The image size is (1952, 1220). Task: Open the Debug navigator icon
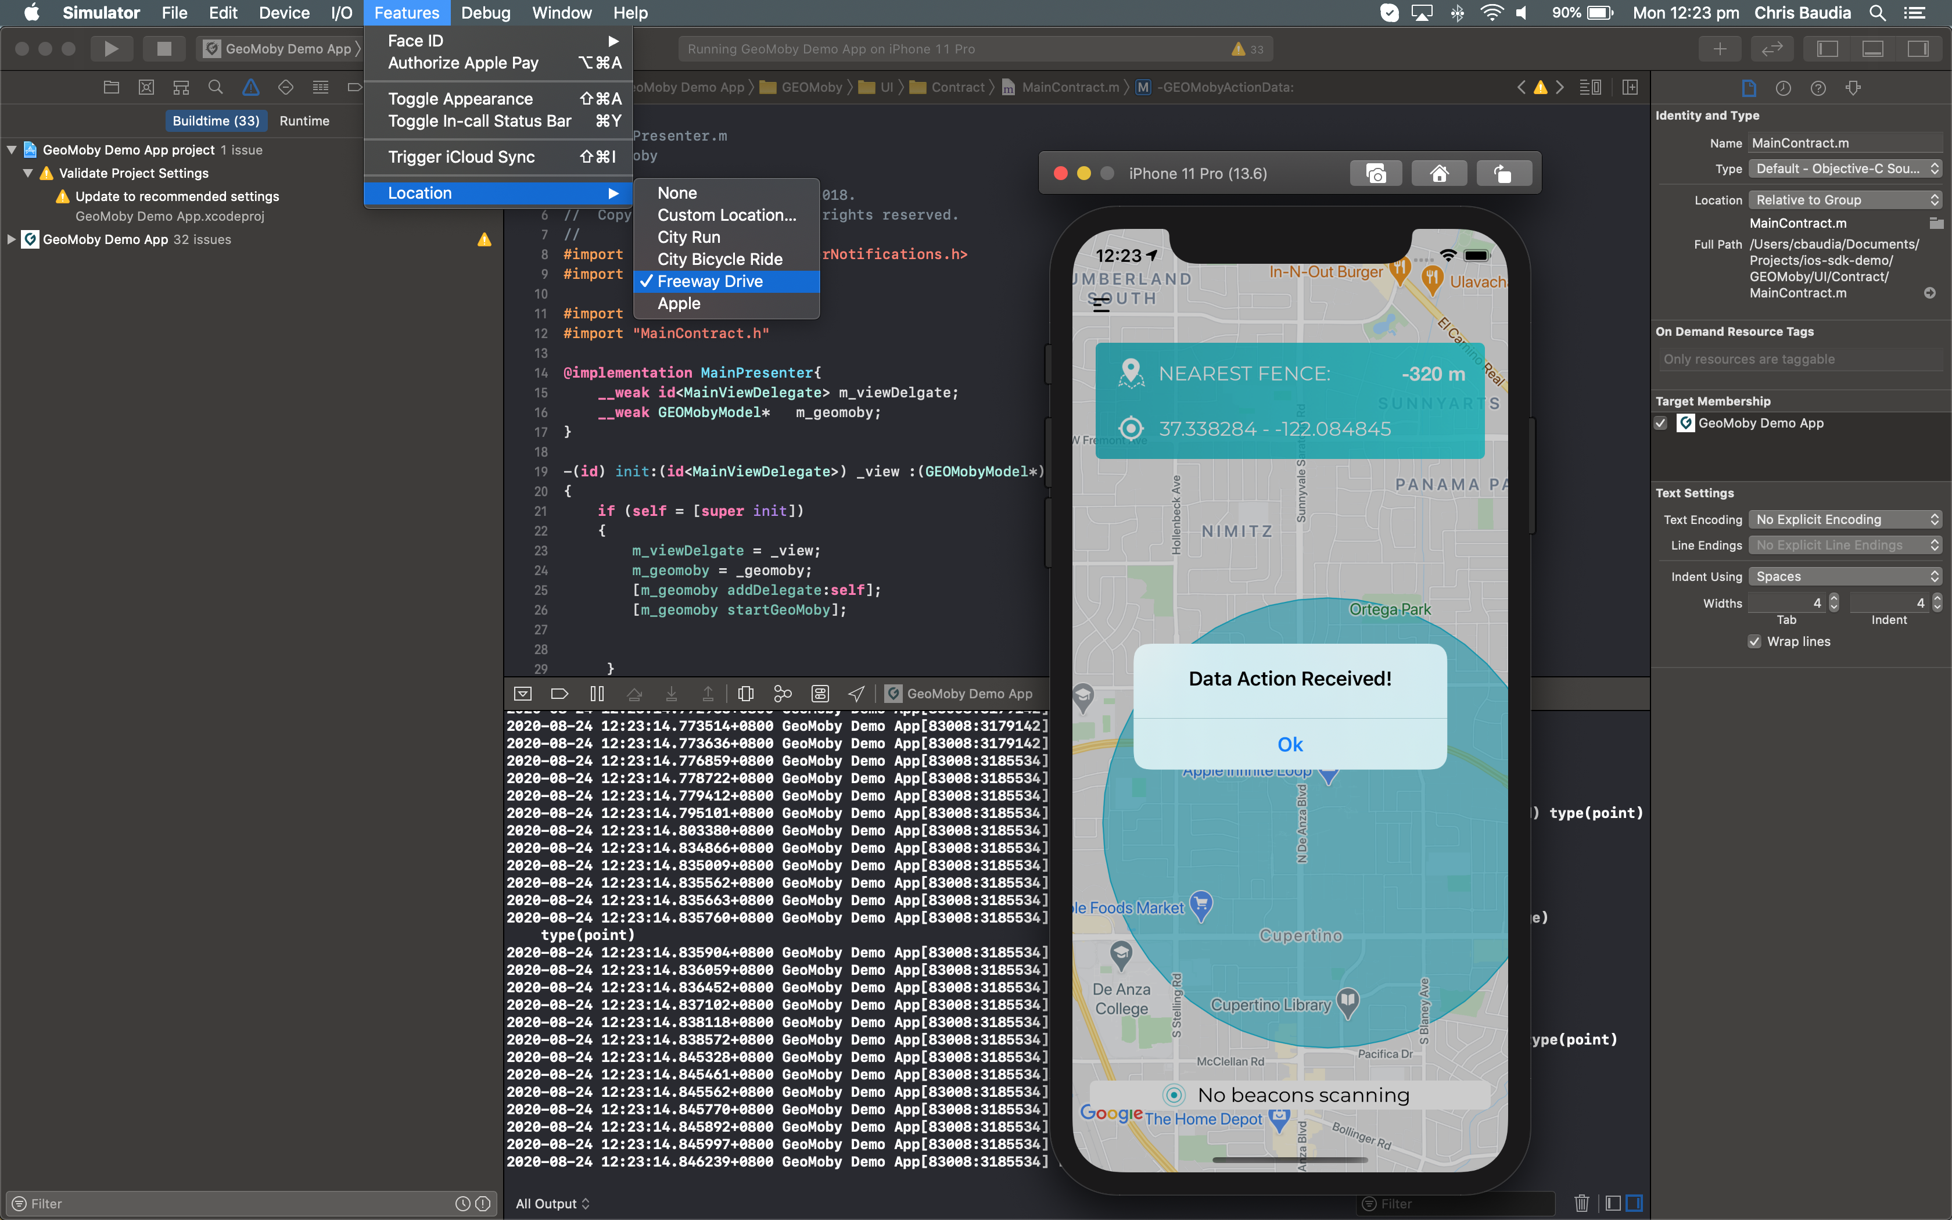320,87
